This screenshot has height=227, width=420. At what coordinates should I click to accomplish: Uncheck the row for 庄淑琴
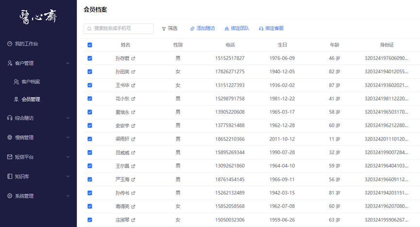click(x=90, y=220)
